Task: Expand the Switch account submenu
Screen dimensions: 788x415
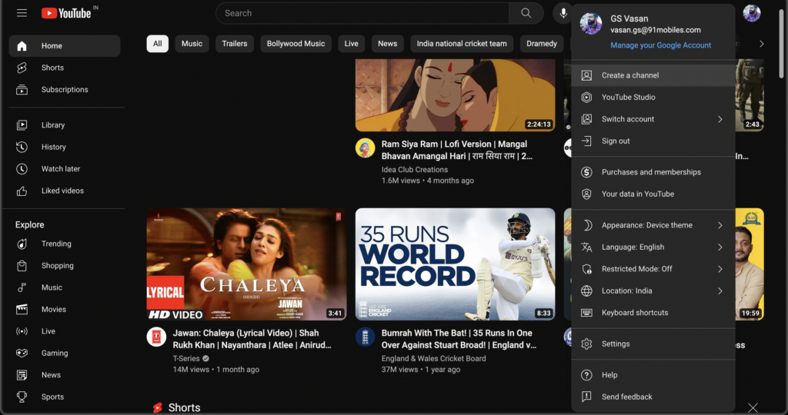Action: (x=720, y=119)
